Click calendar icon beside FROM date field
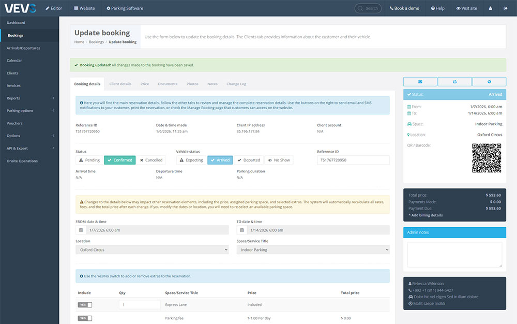This screenshot has width=517, height=324. tap(81, 230)
